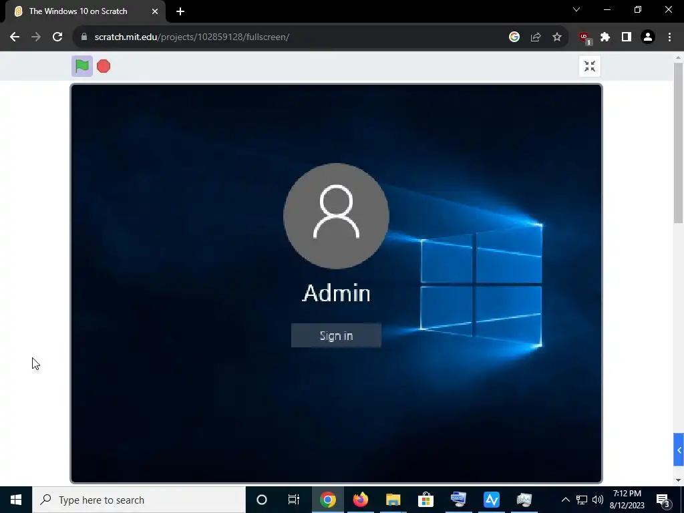Expand blue side panel arrow
Screen dimensions: 684x513
[679, 450]
